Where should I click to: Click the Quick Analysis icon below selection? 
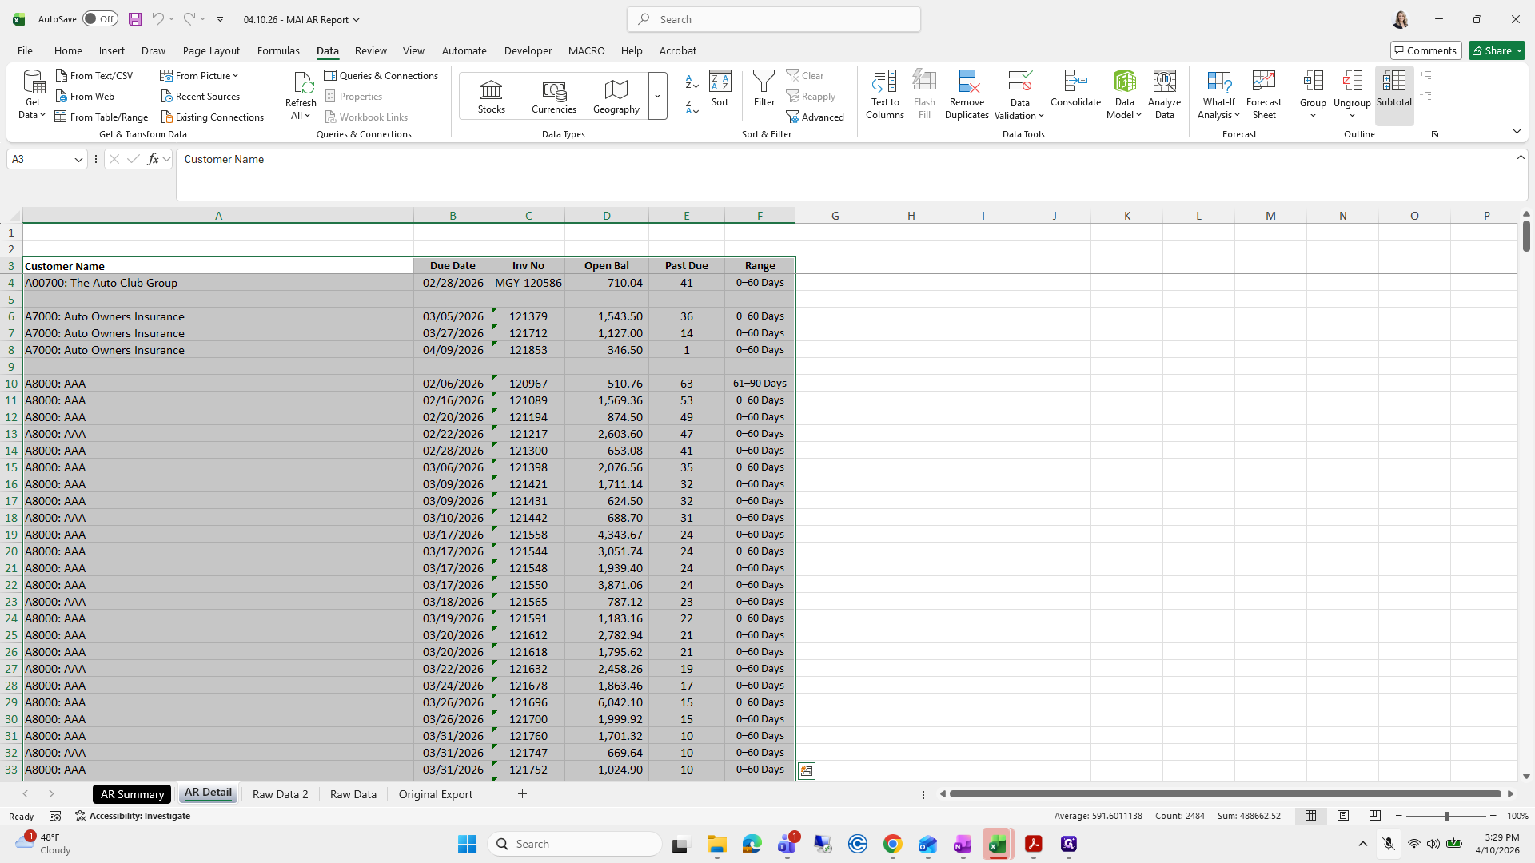click(x=807, y=771)
